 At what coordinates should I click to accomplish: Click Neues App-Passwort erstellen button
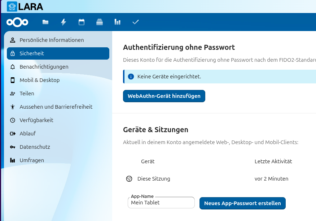(x=242, y=203)
